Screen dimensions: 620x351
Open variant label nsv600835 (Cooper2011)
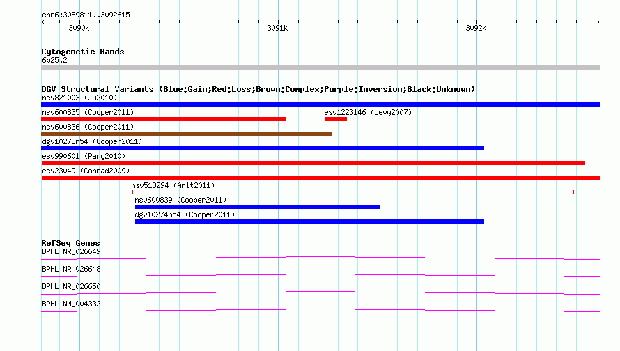click(88, 112)
